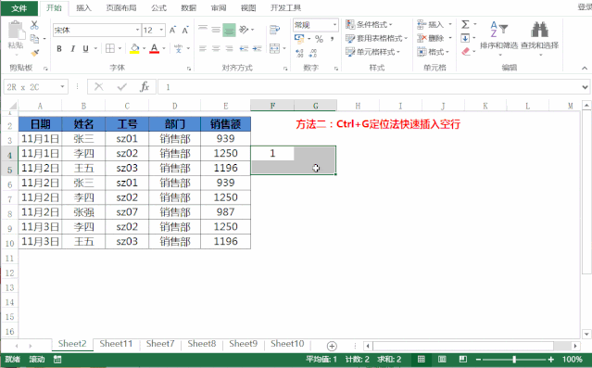This screenshot has height=368, width=592.
Task: Toggle Underline formatting
Action: [x=86, y=48]
